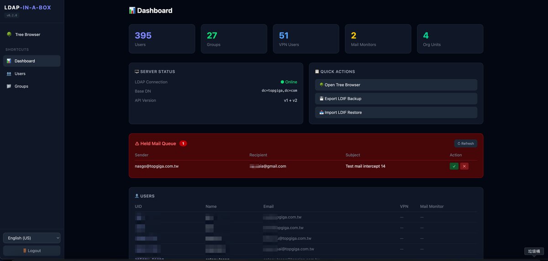Click subject Test mail intercept 14
Viewport: 548px width, 261px height.
365,166
